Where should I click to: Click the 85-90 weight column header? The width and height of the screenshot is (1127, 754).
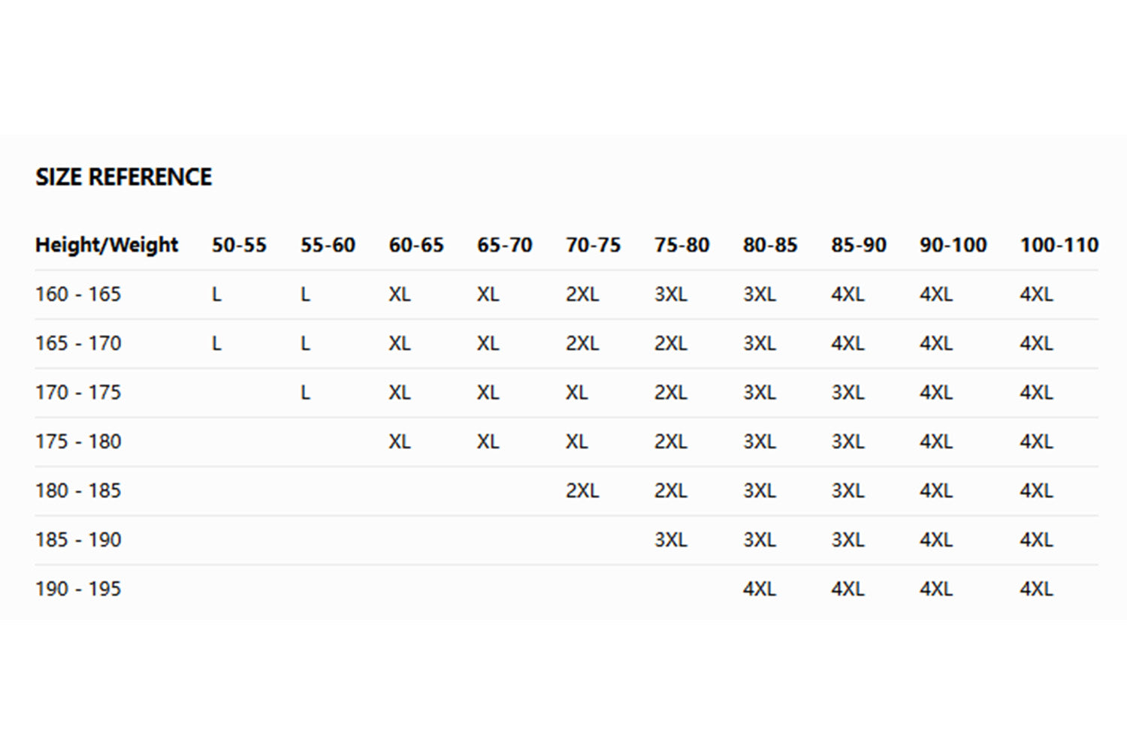[858, 245]
